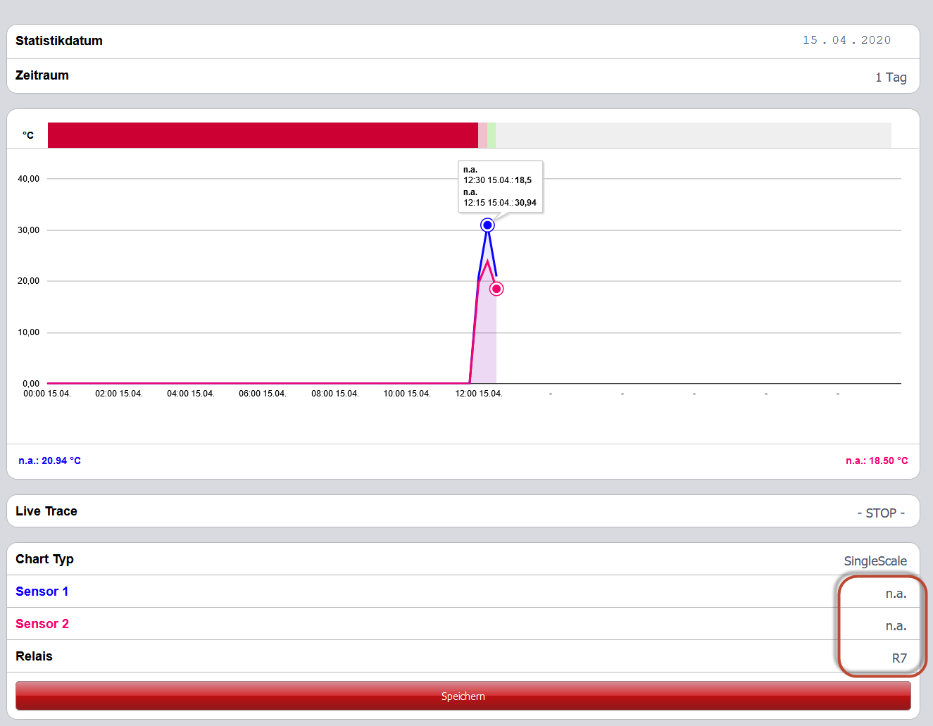Click y-axis label 30,00
This screenshot has height=726, width=933.
pyautogui.click(x=29, y=230)
